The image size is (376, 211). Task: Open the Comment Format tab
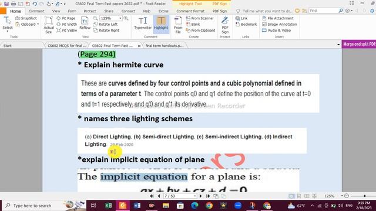pos(190,11)
